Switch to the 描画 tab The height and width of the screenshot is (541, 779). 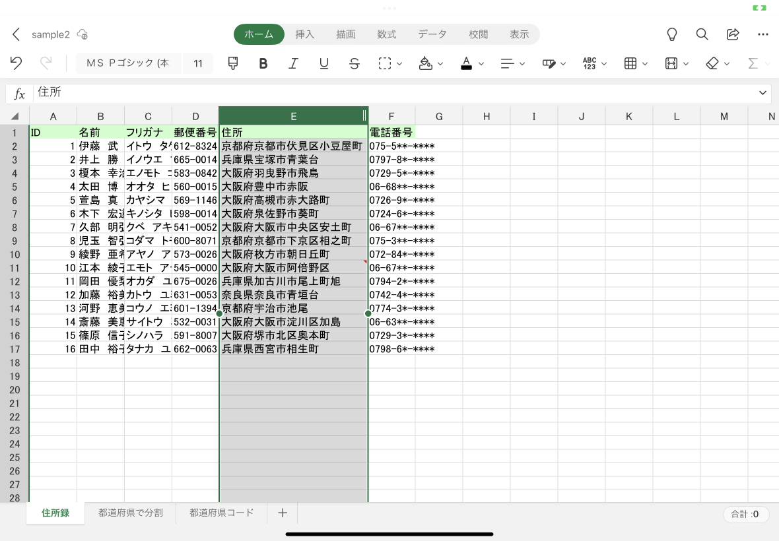pos(346,34)
